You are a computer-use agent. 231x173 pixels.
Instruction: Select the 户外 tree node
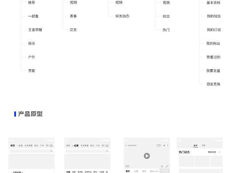[x=32, y=57]
